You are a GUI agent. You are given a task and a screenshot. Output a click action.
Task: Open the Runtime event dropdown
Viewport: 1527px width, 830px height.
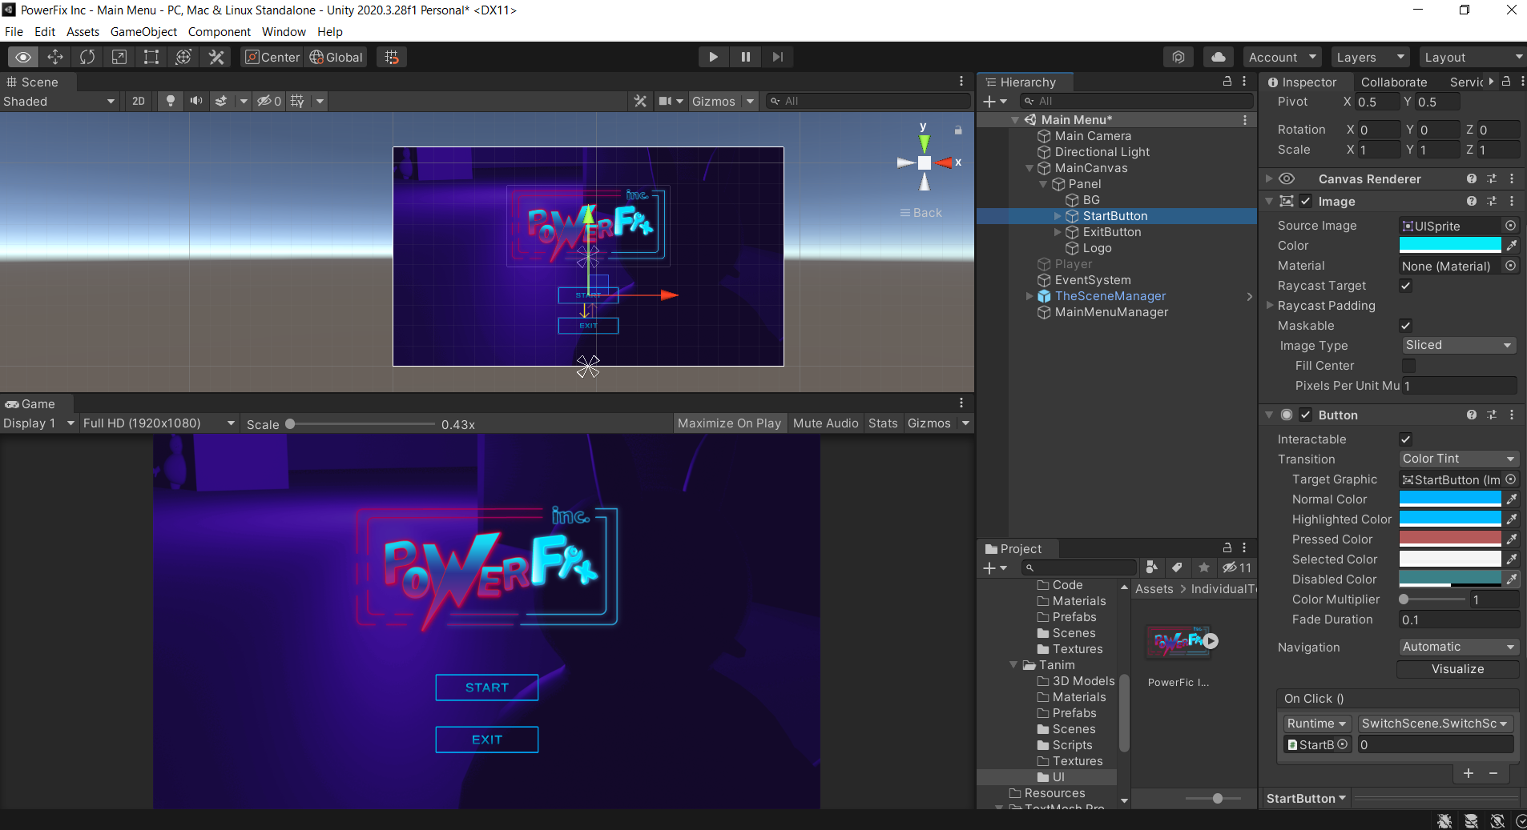click(x=1316, y=724)
